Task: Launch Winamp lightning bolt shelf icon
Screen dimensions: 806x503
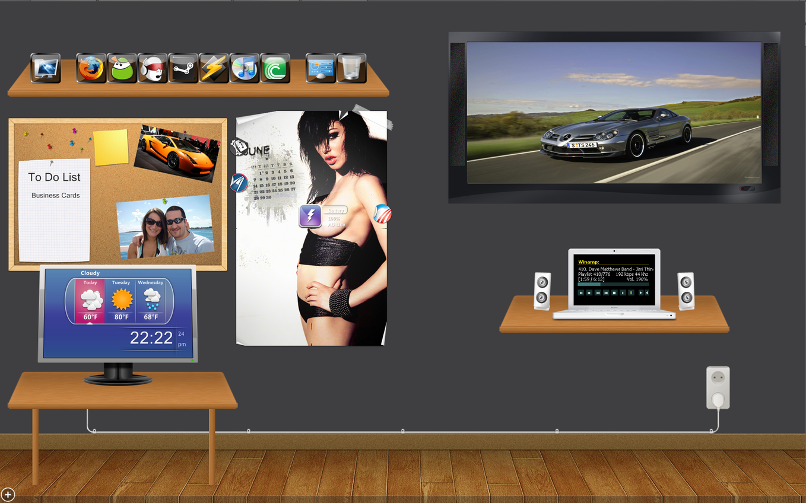Action: [x=214, y=68]
